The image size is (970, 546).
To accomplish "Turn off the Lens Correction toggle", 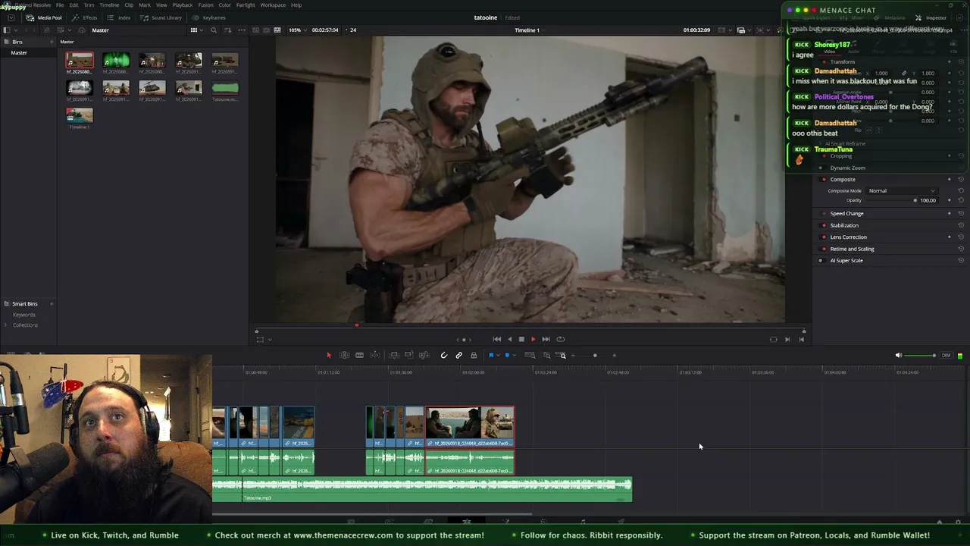I will tap(824, 237).
